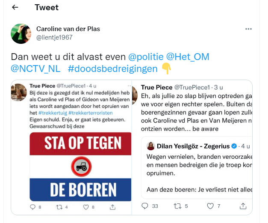This screenshot has width=268, height=223.
Task: Click the reply icon with 33 replies
Action: [145, 206]
